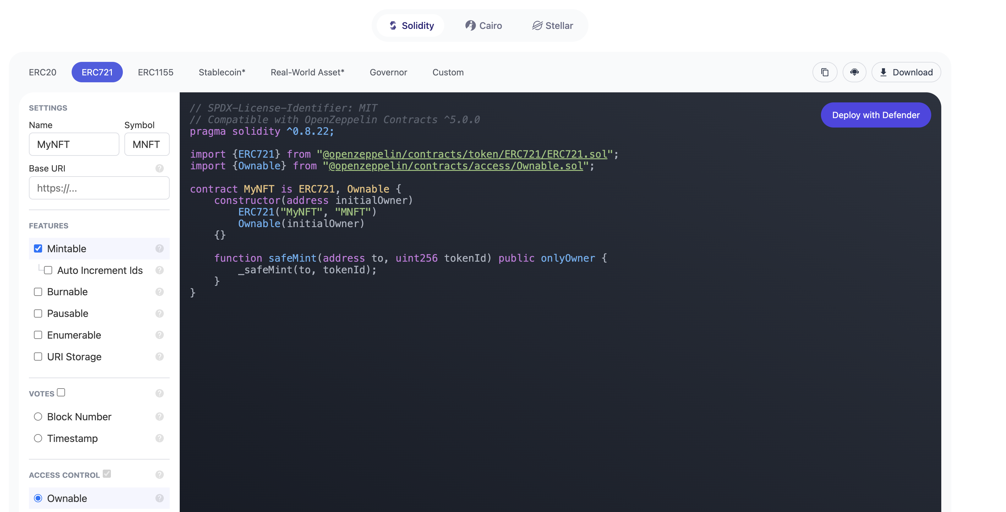The height and width of the screenshot is (512, 1006).
Task: Enable the Pausable feature checkbox
Action: (x=38, y=313)
